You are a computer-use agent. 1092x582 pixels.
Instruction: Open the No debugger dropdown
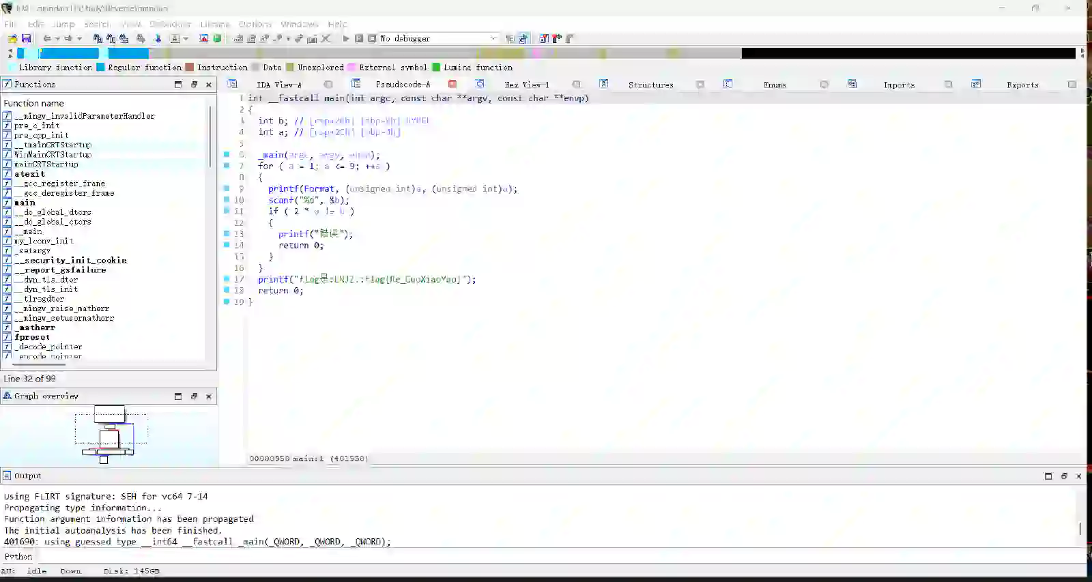coord(493,39)
